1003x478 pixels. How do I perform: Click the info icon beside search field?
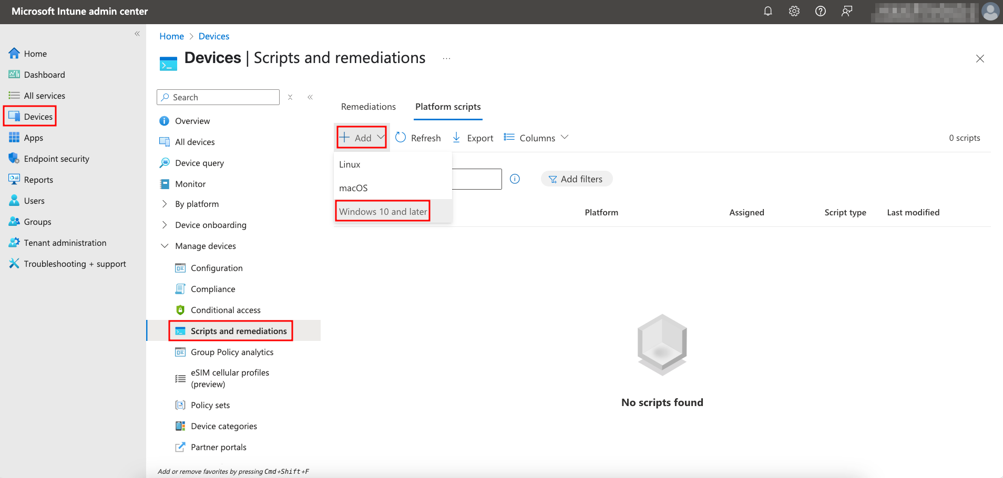(x=515, y=179)
